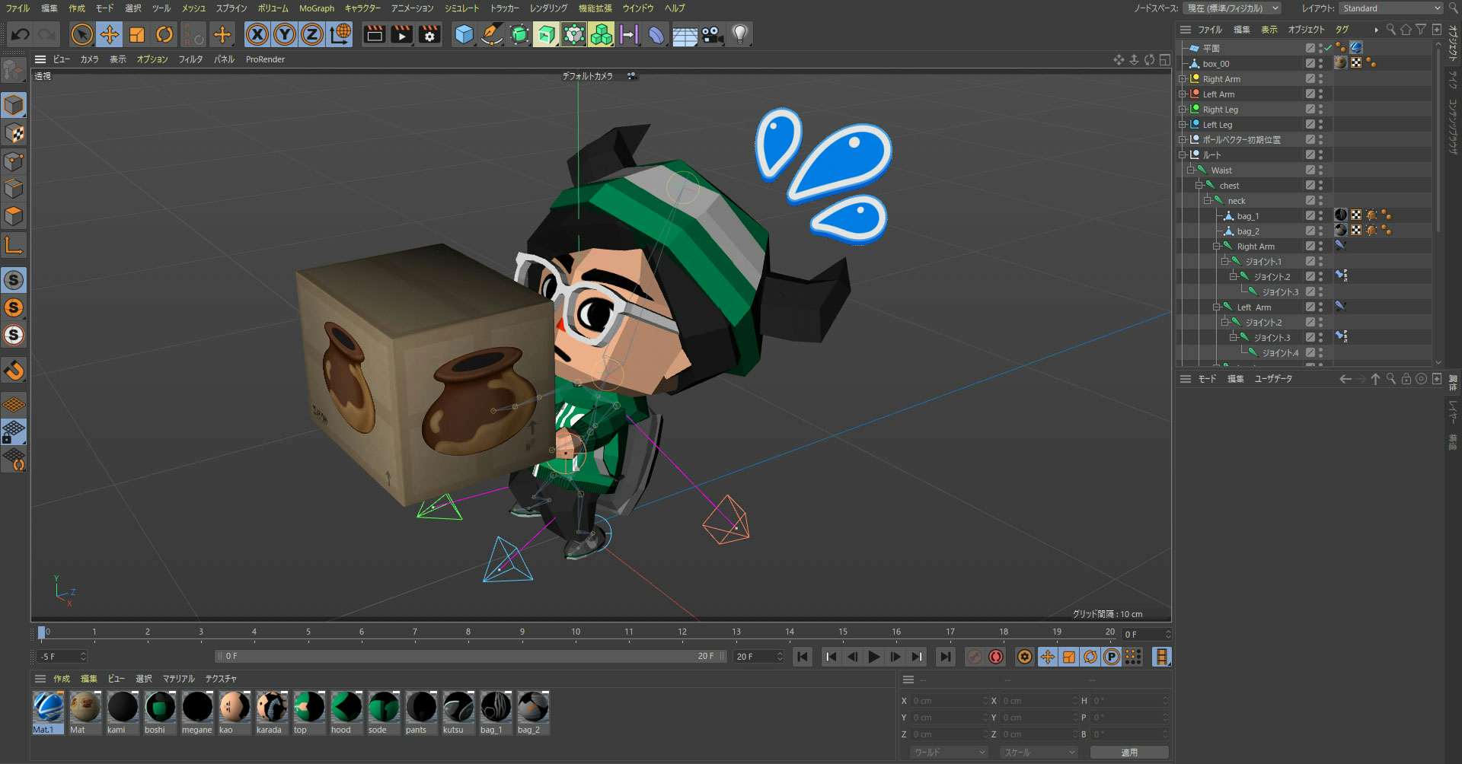Screen dimensions: 1462x764
Task: Open the キャラクター menu
Action: [362, 8]
